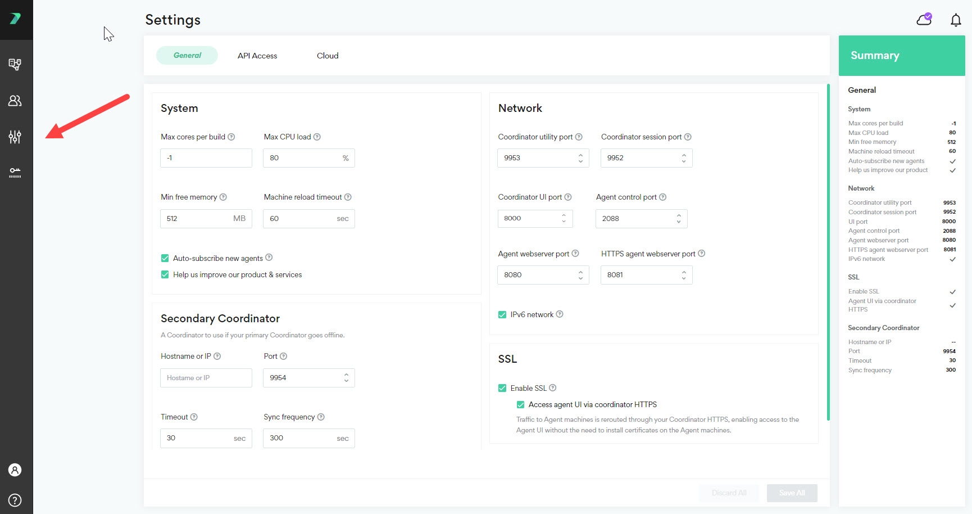
Task: Open the help question mark icon
Action: (x=15, y=500)
